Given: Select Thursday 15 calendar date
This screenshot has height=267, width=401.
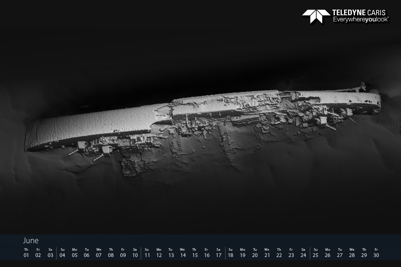Looking at the screenshot, I should pyautogui.click(x=195, y=252).
